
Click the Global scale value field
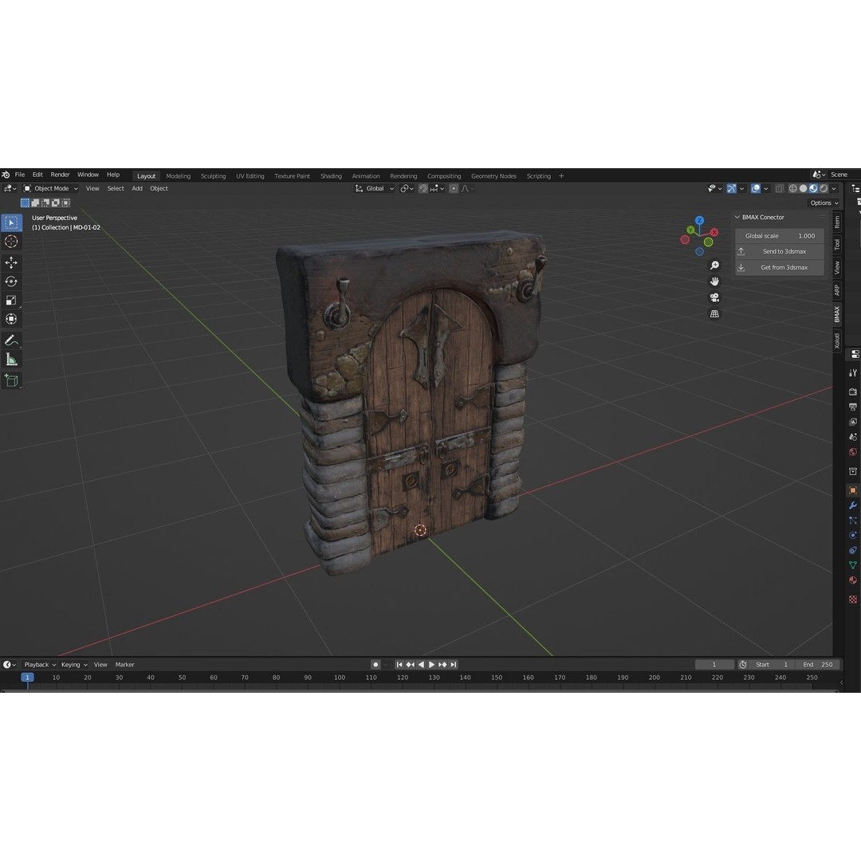click(780, 235)
